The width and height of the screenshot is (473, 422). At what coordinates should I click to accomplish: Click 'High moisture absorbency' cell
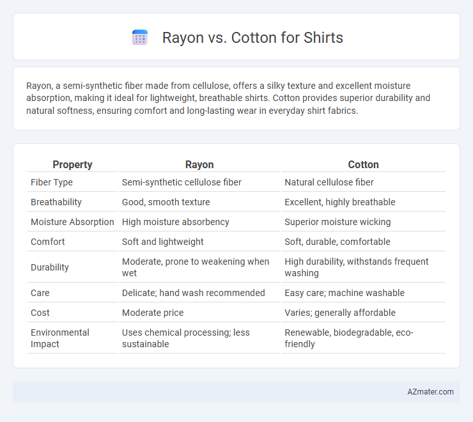(176, 222)
